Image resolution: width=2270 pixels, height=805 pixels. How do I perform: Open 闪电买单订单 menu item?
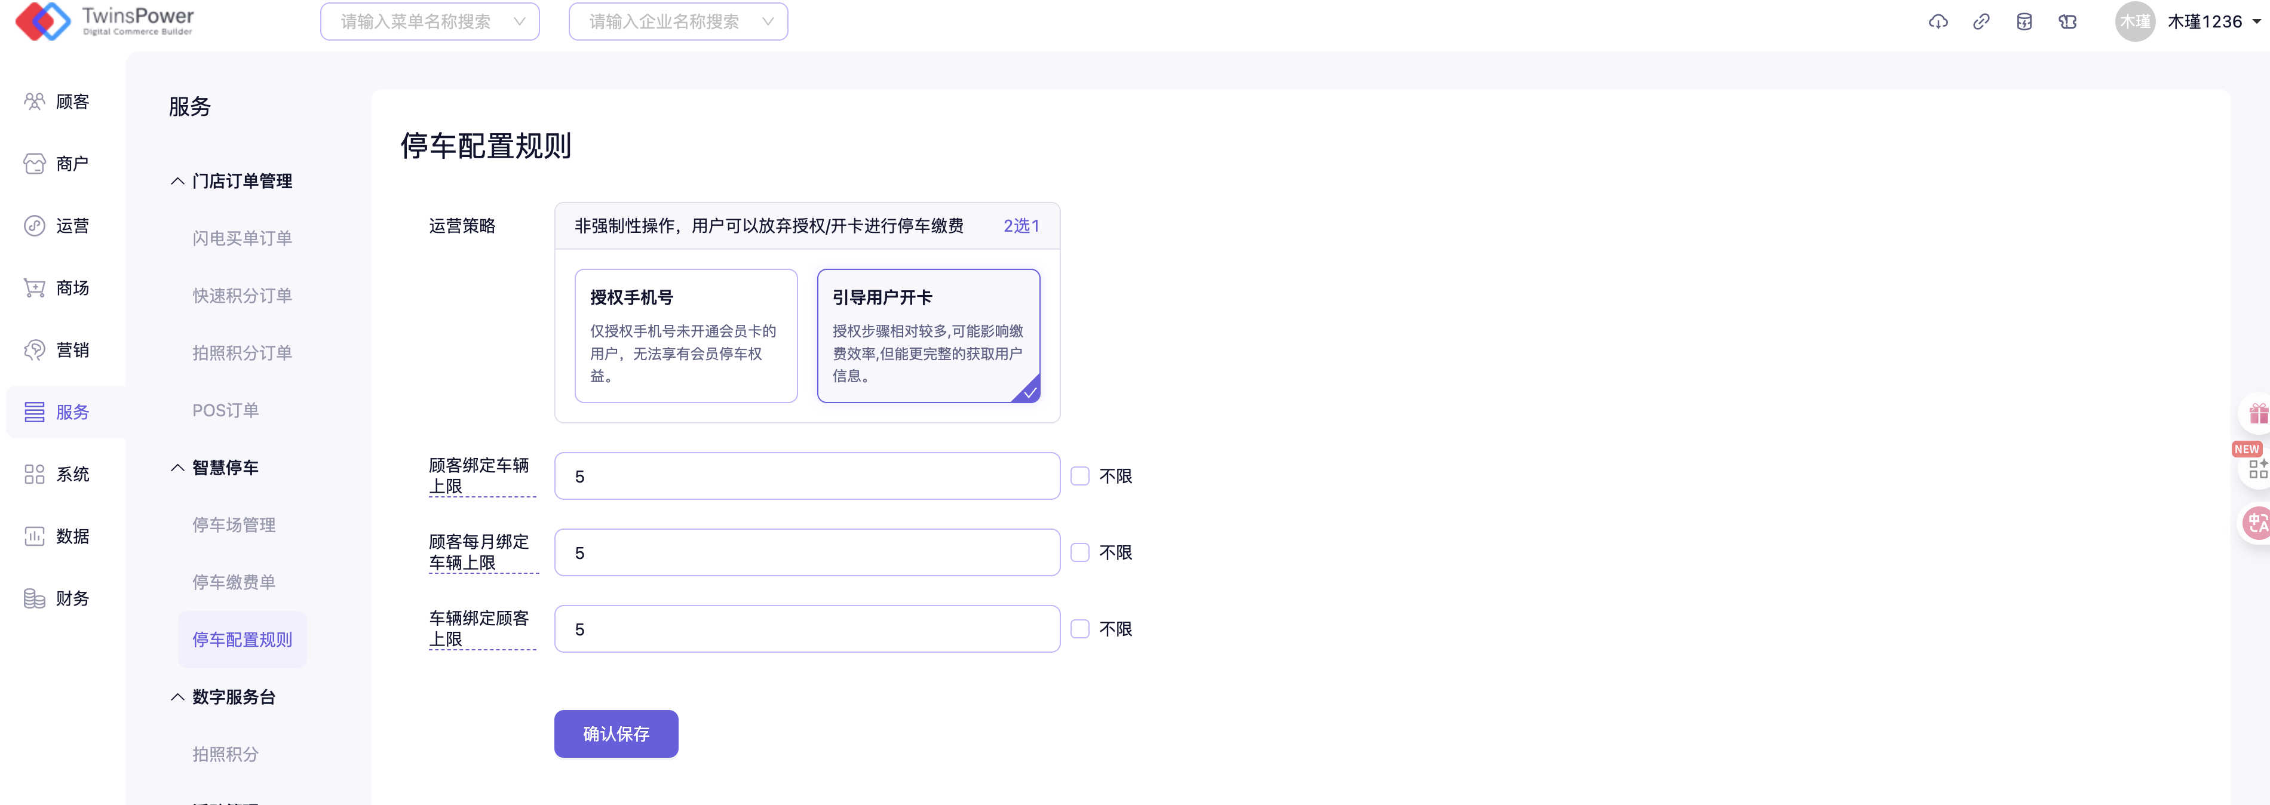tap(241, 239)
